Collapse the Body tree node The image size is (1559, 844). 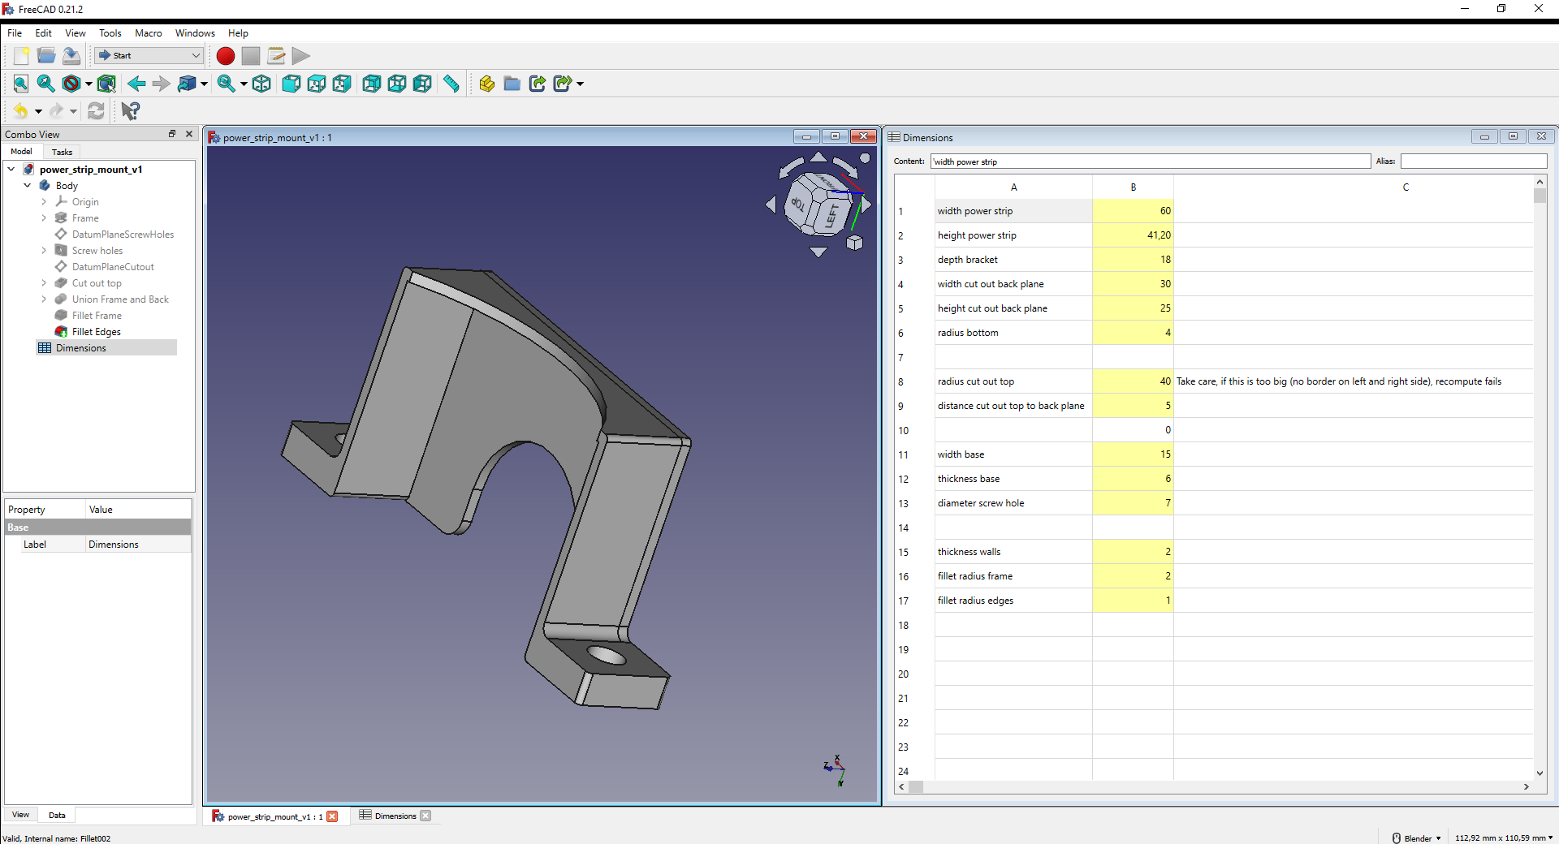pos(28,186)
